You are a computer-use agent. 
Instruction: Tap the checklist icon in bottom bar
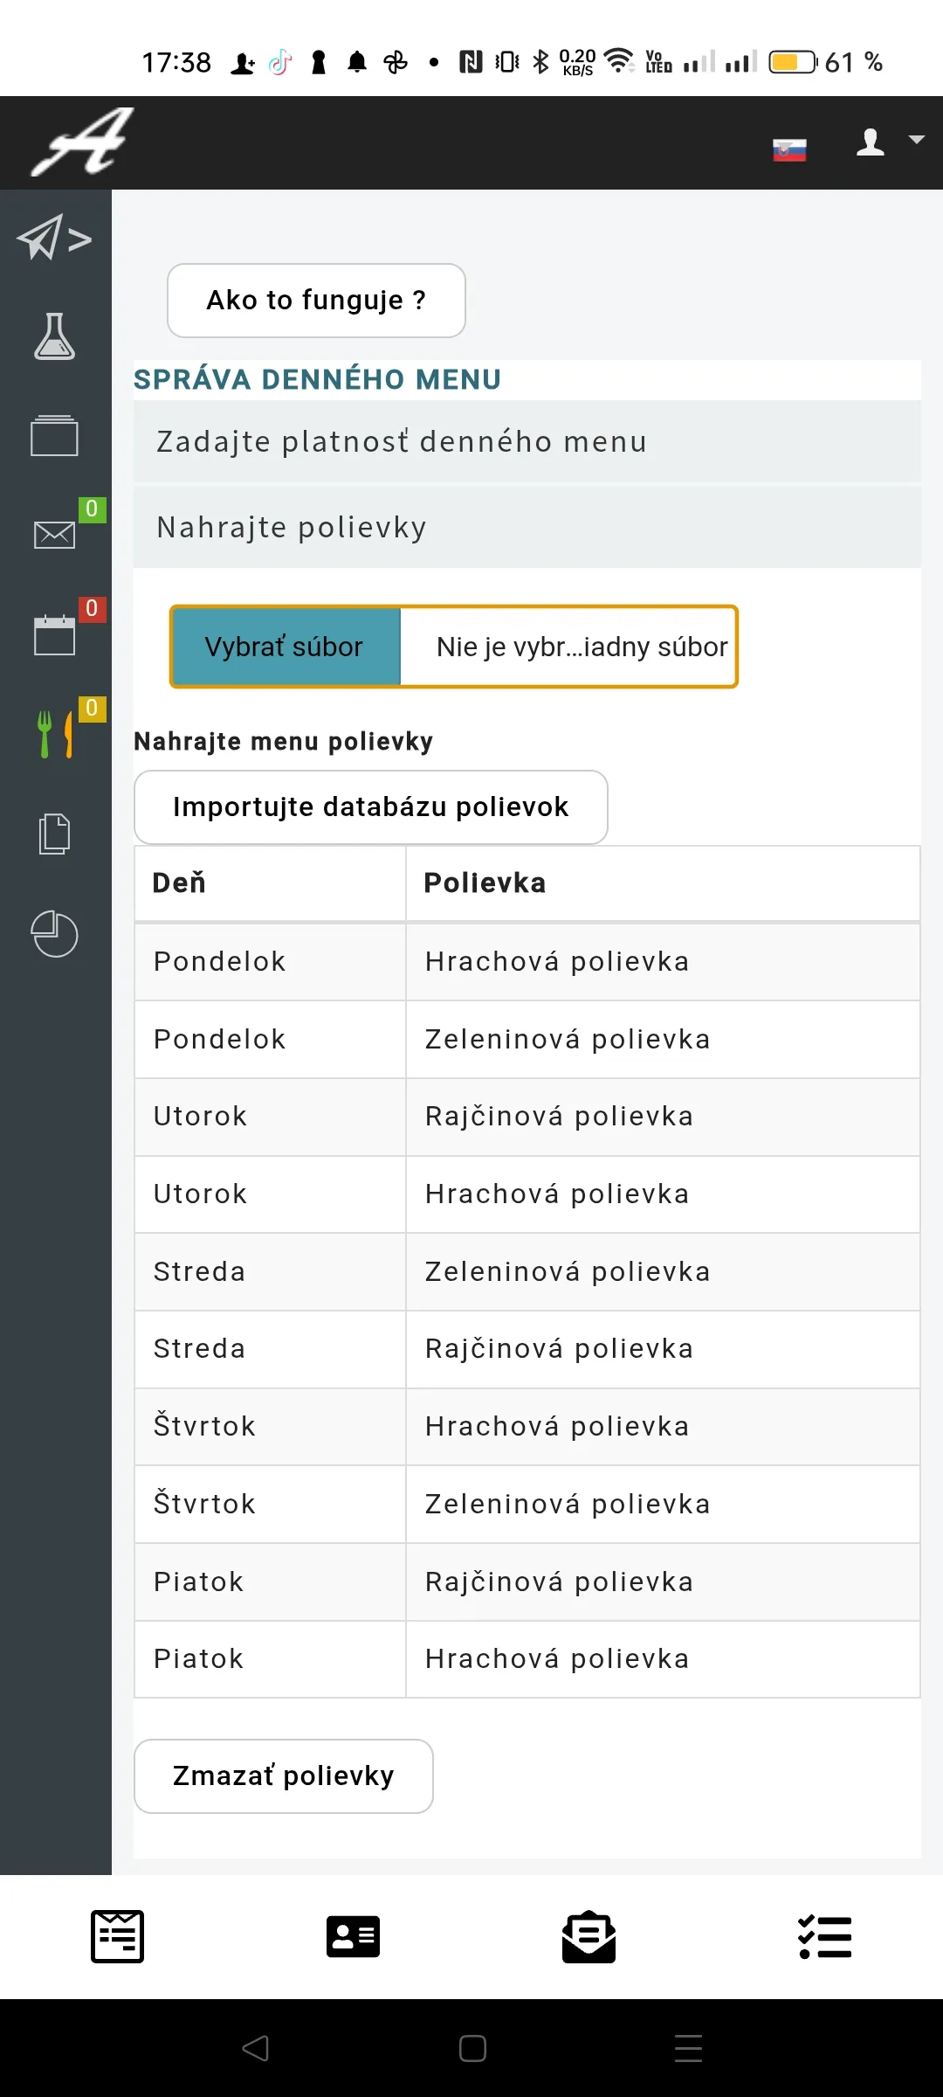coord(824,1937)
